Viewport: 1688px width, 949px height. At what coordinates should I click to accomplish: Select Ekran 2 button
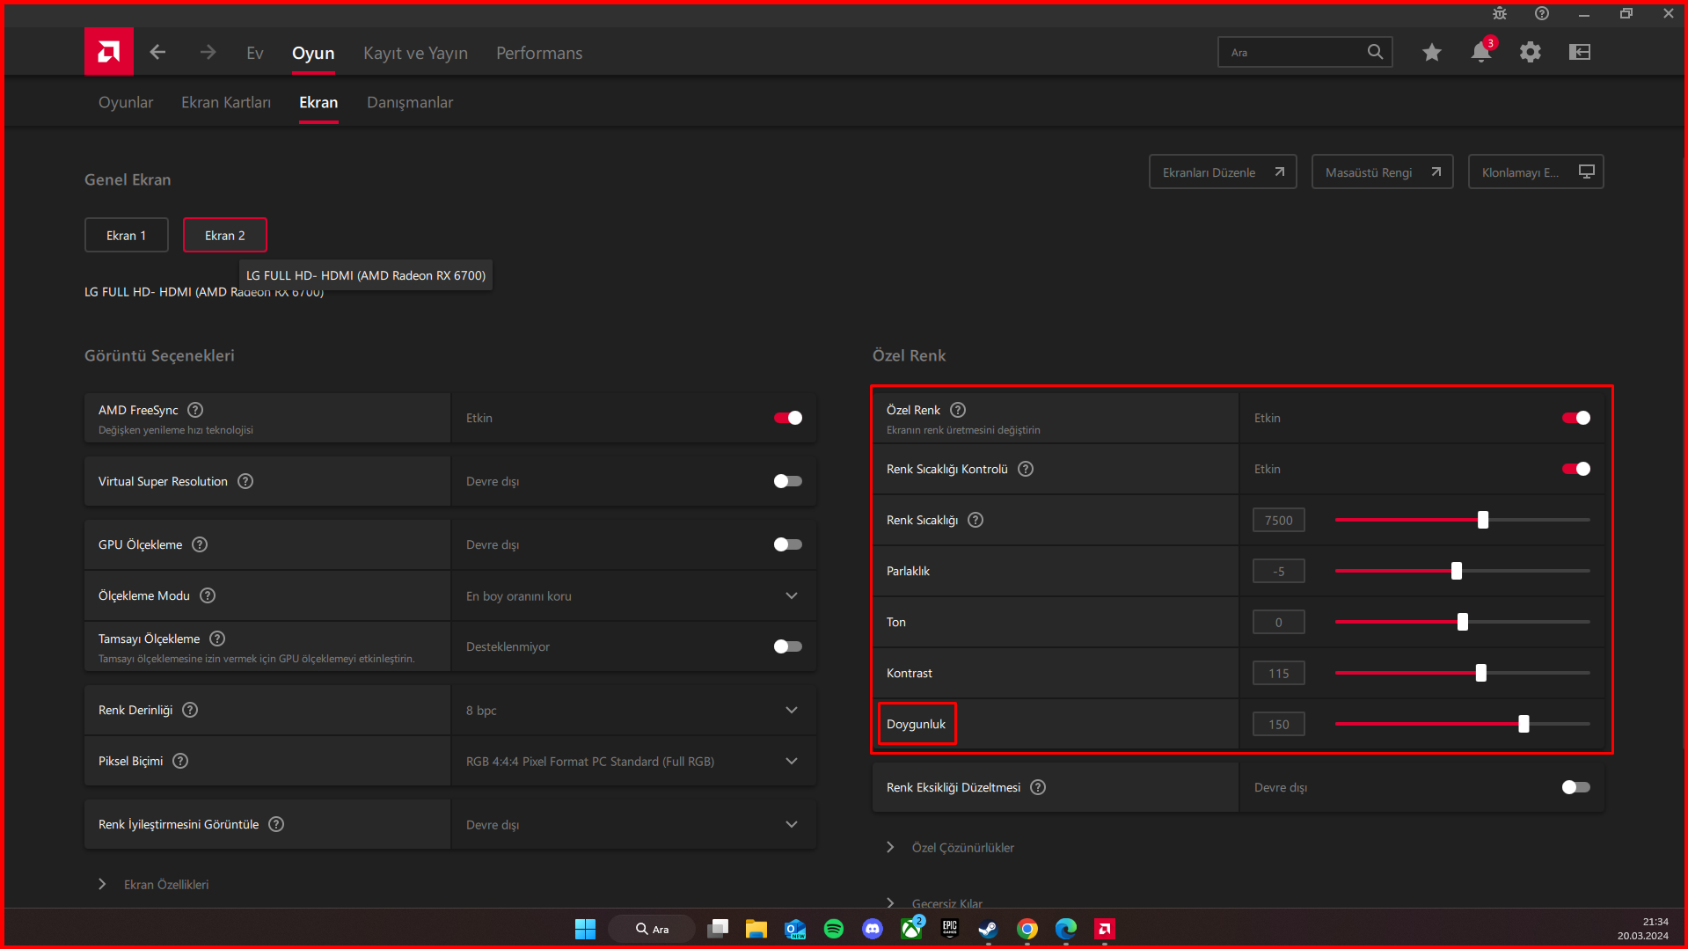coord(225,235)
